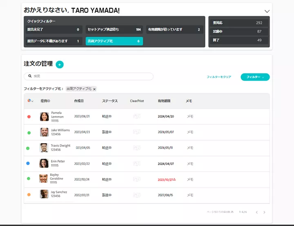
Task: Remove the 出荷アクティブ化 filter chip
Action: click(94, 89)
